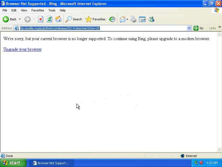222x167 pixels.
Task: Click the scrollbar up arrow
Action: click(x=219, y=34)
